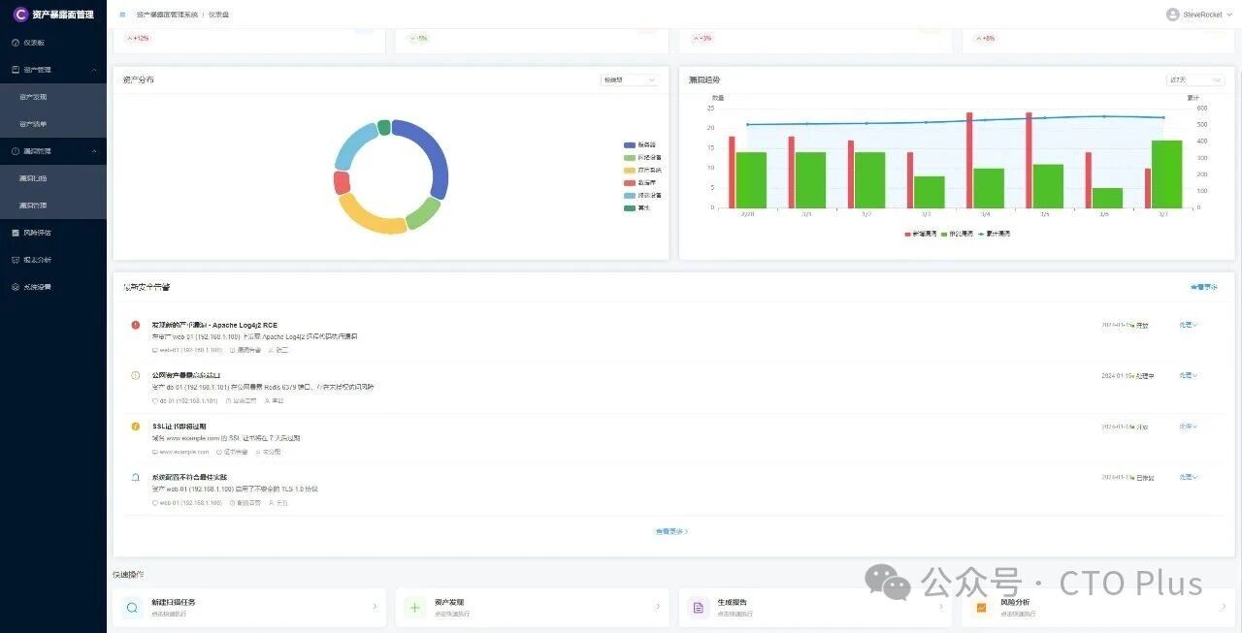The height and width of the screenshot is (633, 1242).
Task: Toggle the 修复漏洞 green chart legend
Action: click(959, 234)
